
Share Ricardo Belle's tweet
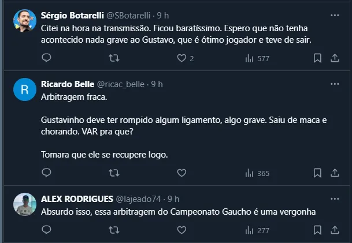click(x=335, y=173)
